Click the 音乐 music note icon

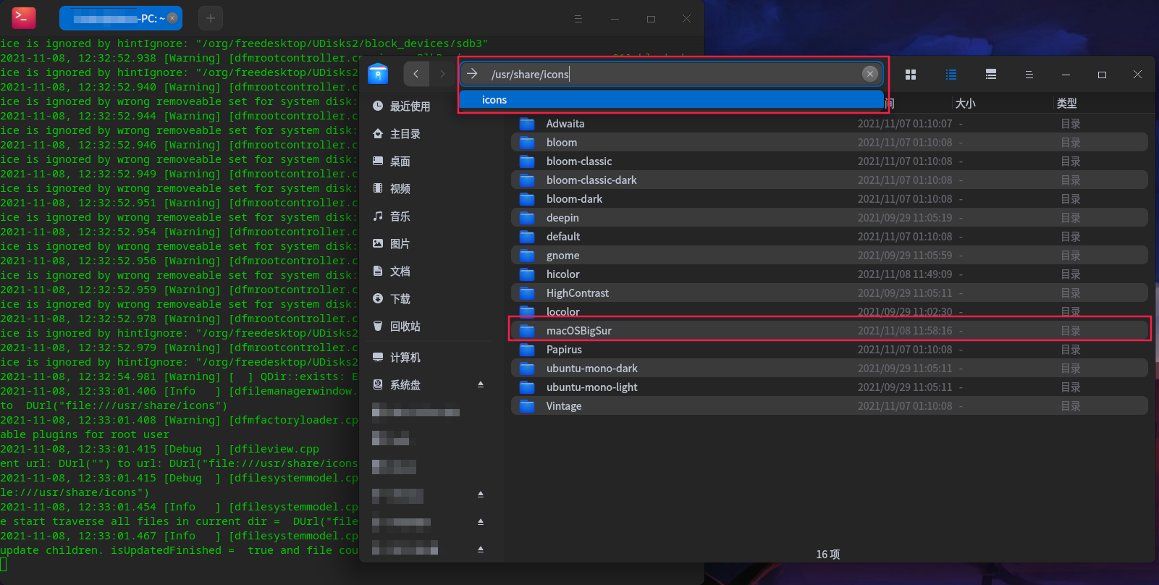378,216
